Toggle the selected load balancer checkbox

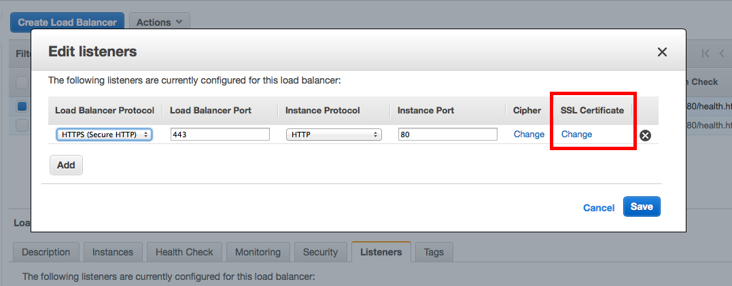pyautogui.click(x=22, y=106)
